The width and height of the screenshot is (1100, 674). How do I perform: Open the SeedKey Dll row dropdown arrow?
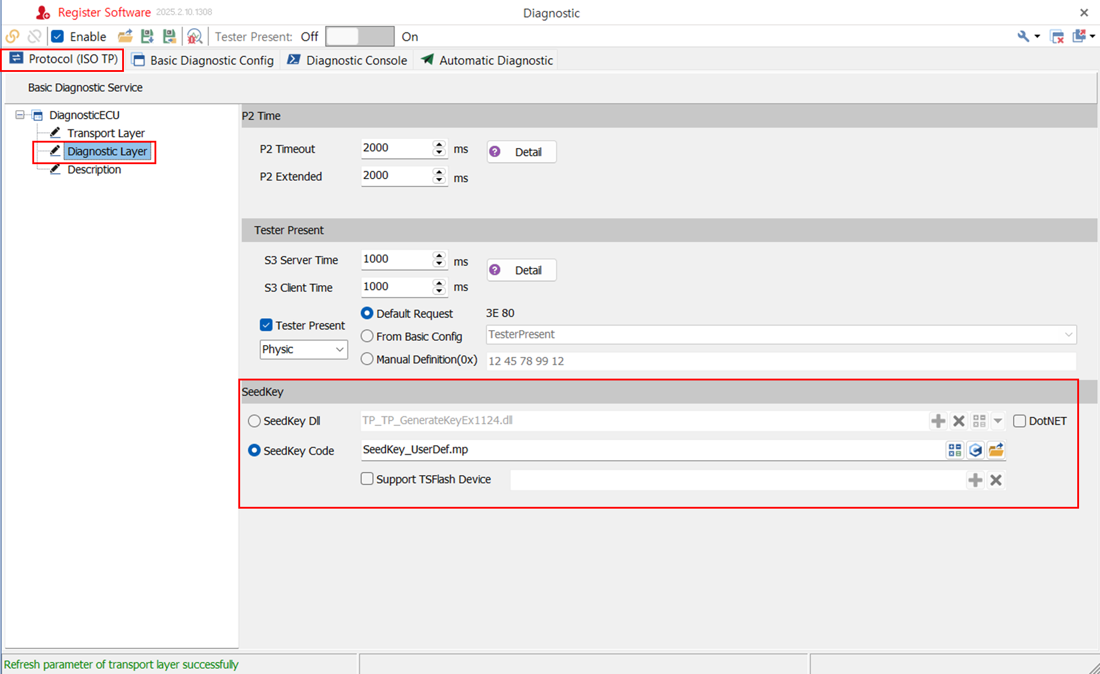[x=998, y=421]
